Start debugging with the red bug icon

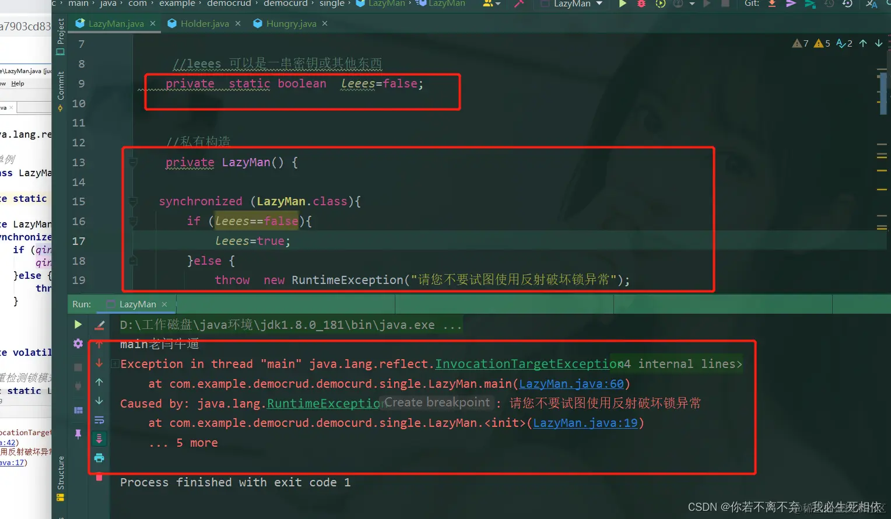641,3
